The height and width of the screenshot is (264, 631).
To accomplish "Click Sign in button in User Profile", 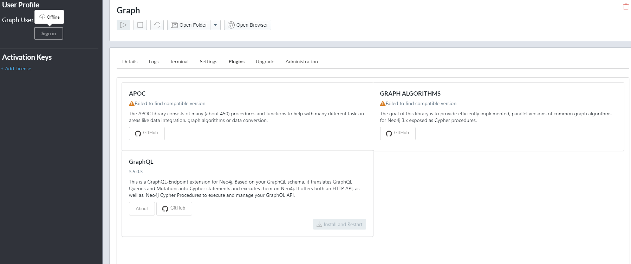I will [x=48, y=33].
